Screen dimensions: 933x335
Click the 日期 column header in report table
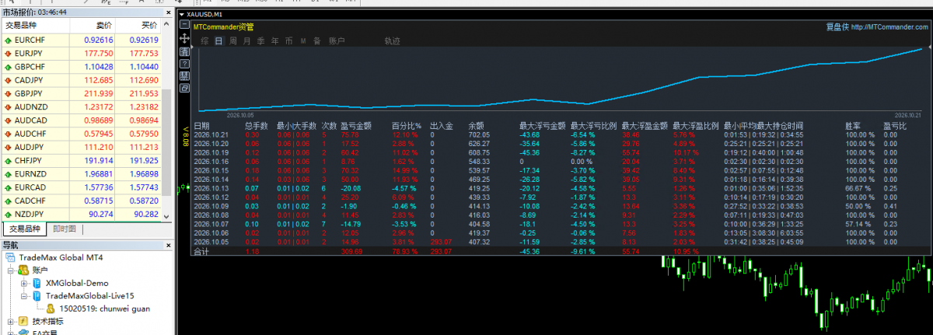[x=201, y=126]
